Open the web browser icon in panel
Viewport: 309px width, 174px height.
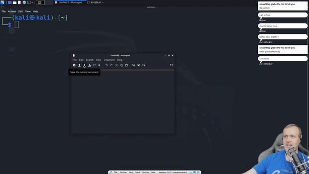point(24,2)
